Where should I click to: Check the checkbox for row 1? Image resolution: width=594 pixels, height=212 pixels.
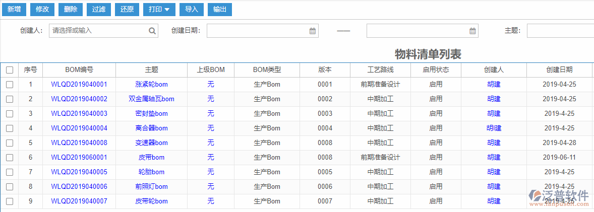(x=10, y=85)
